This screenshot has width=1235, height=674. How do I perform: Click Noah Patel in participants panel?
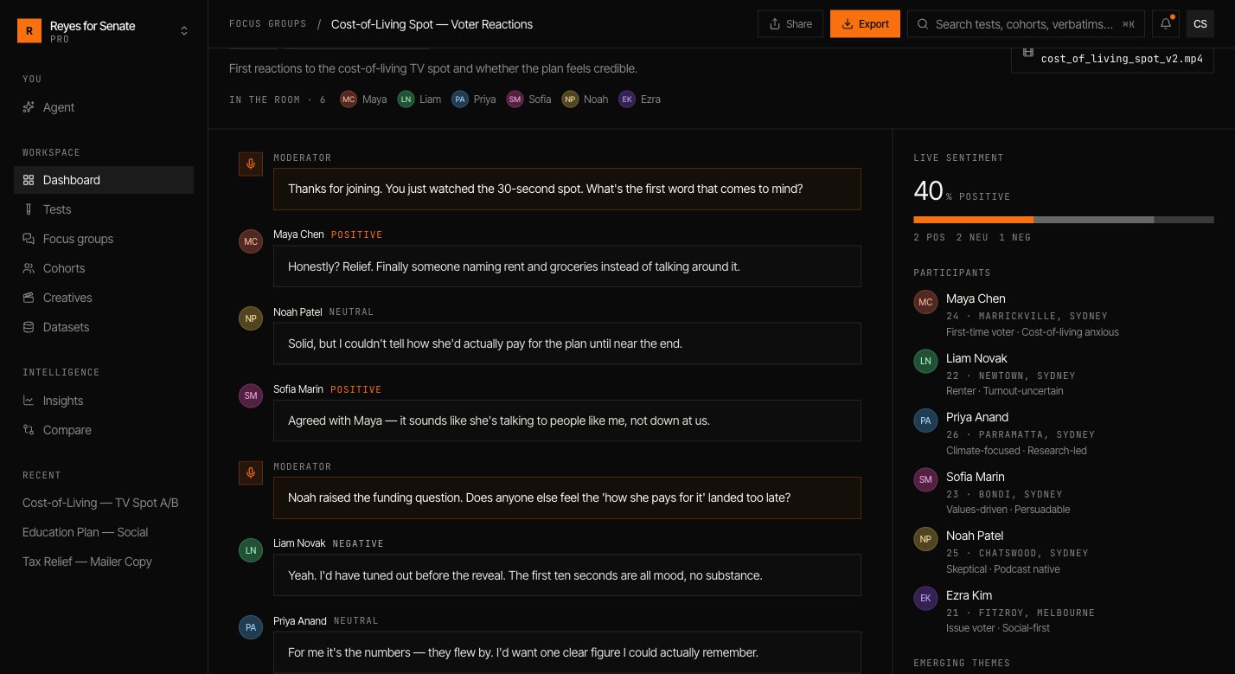[x=1064, y=551]
